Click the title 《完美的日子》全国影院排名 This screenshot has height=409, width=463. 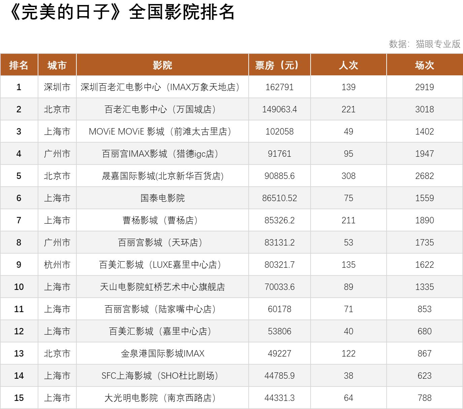pyautogui.click(x=120, y=12)
